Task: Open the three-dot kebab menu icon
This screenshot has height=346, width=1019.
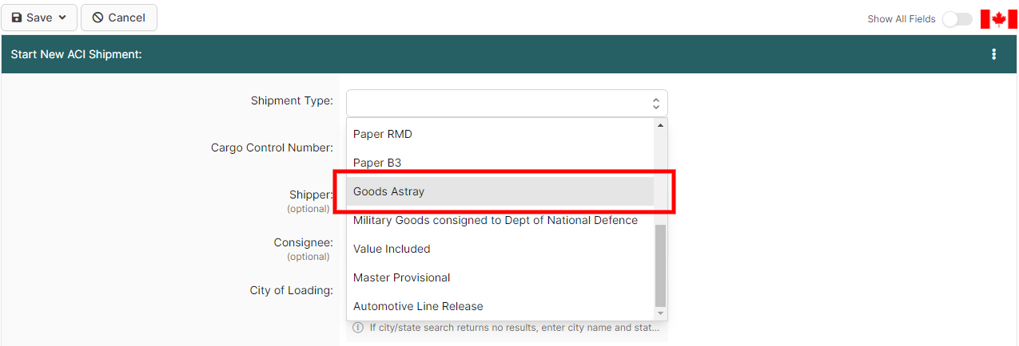Action: pyautogui.click(x=994, y=54)
